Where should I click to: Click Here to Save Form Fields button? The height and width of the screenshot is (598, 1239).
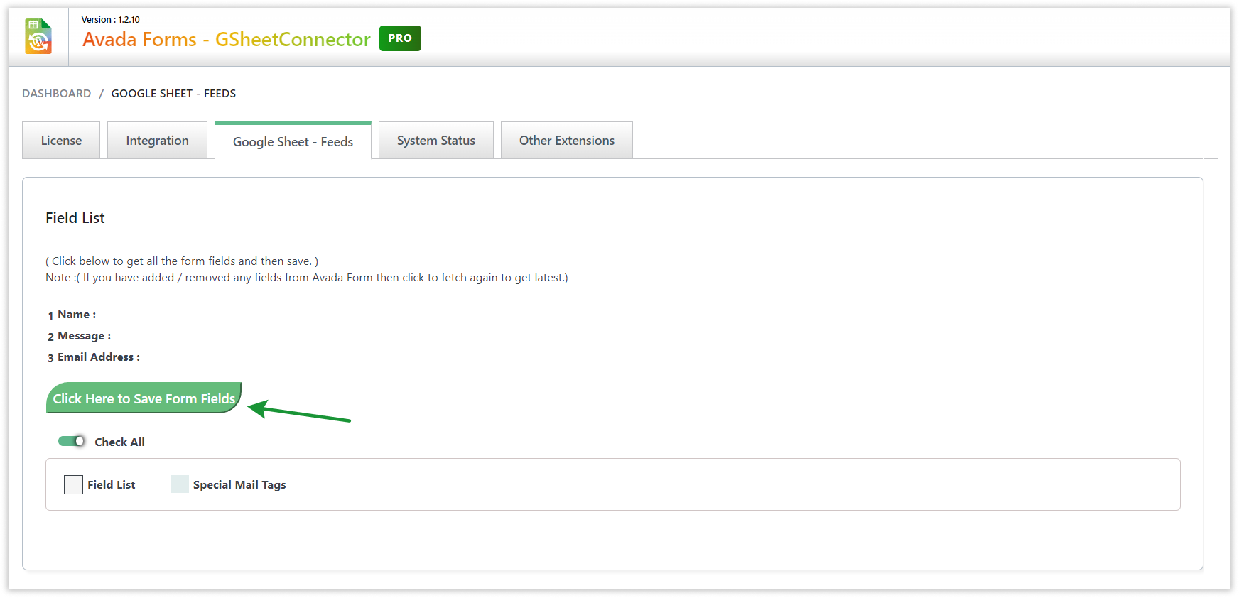[x=144, y=398]
